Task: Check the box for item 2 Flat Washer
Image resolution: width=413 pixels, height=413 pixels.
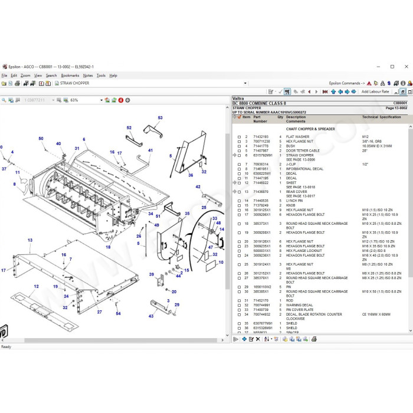Action: [x=239, y=137]
